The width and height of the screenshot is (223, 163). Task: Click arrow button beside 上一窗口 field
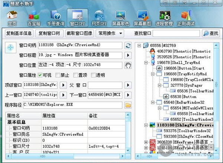click(x=63, y=95)
